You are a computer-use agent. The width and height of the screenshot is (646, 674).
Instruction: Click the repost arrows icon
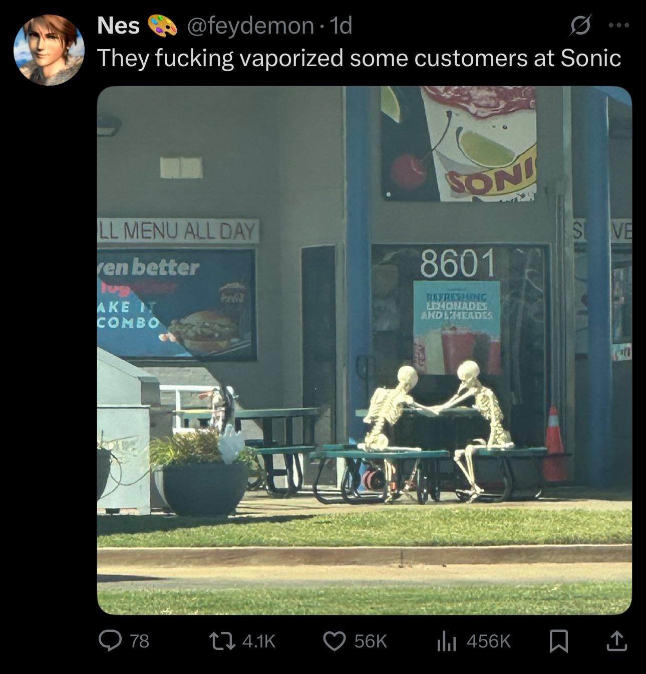[224, 641]
